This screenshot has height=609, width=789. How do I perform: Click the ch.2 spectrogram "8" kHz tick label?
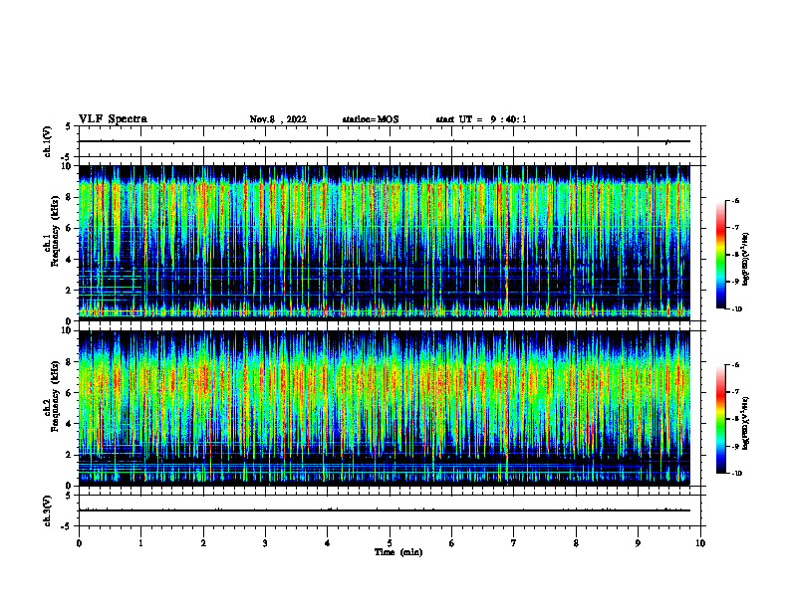pyautogui.click(x=70, y=362)
